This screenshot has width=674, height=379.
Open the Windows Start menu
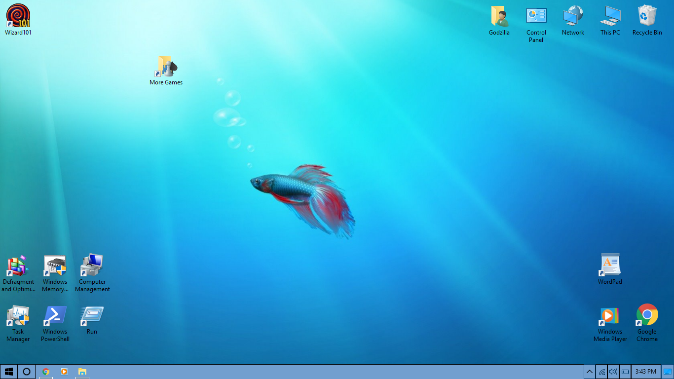8,372
